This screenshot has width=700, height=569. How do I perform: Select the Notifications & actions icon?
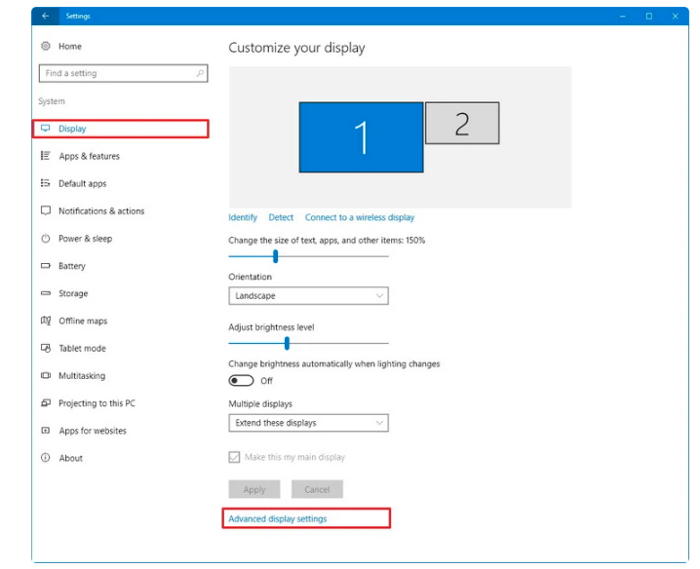click(46, 210)
